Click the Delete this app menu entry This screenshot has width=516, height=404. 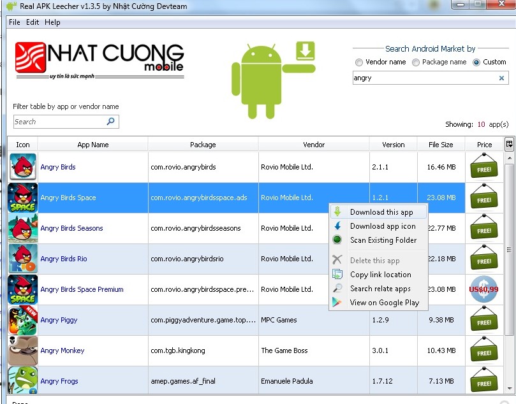[378, 261]
